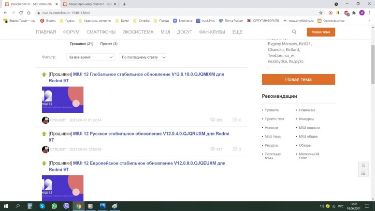
Task: Open Вконтакте bookmark
Action: click(x=183, y=21)
